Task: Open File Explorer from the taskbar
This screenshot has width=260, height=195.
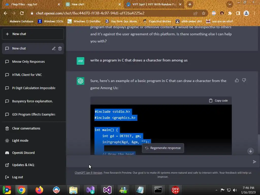Action: (x=73, y=190)
